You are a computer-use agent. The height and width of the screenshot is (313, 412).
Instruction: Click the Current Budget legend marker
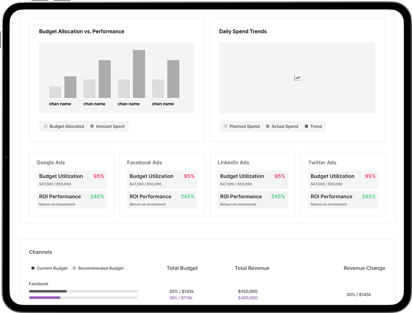[33, 268]
